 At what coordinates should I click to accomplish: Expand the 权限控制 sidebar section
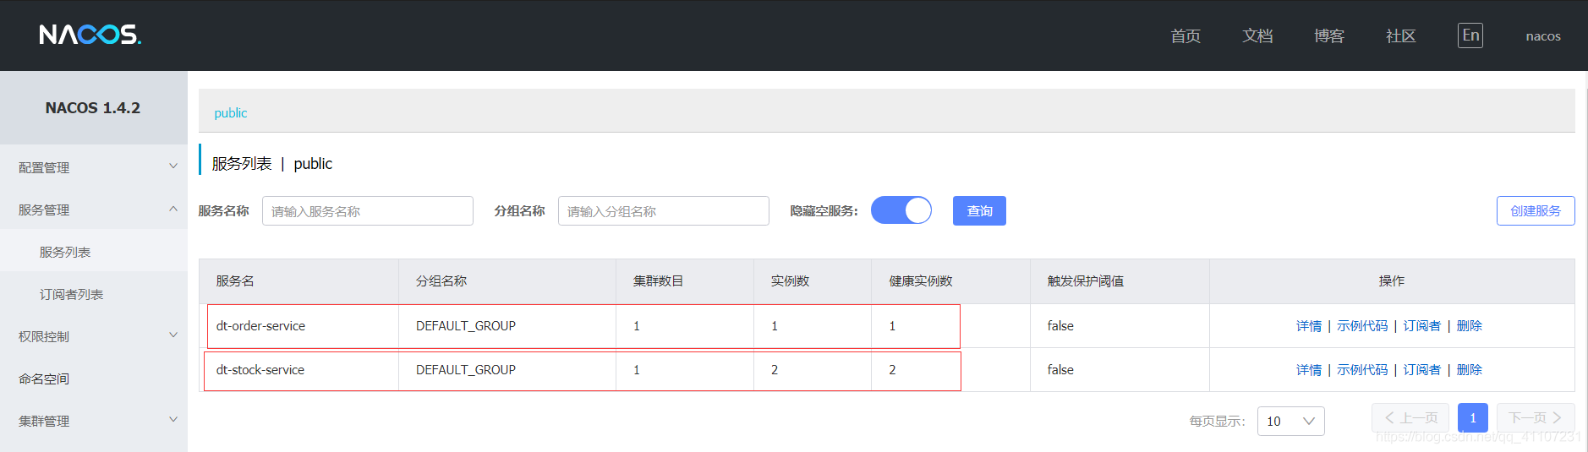tap(94, 336)
